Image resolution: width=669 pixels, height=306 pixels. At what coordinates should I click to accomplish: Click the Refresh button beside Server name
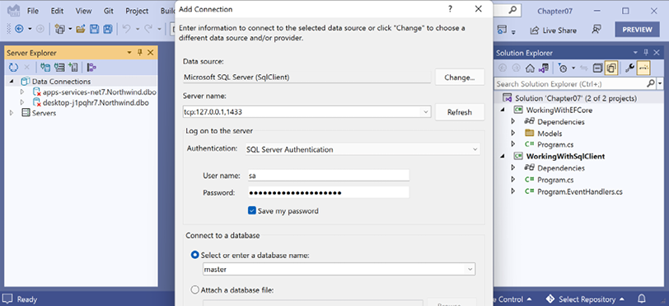coord(460,112)
